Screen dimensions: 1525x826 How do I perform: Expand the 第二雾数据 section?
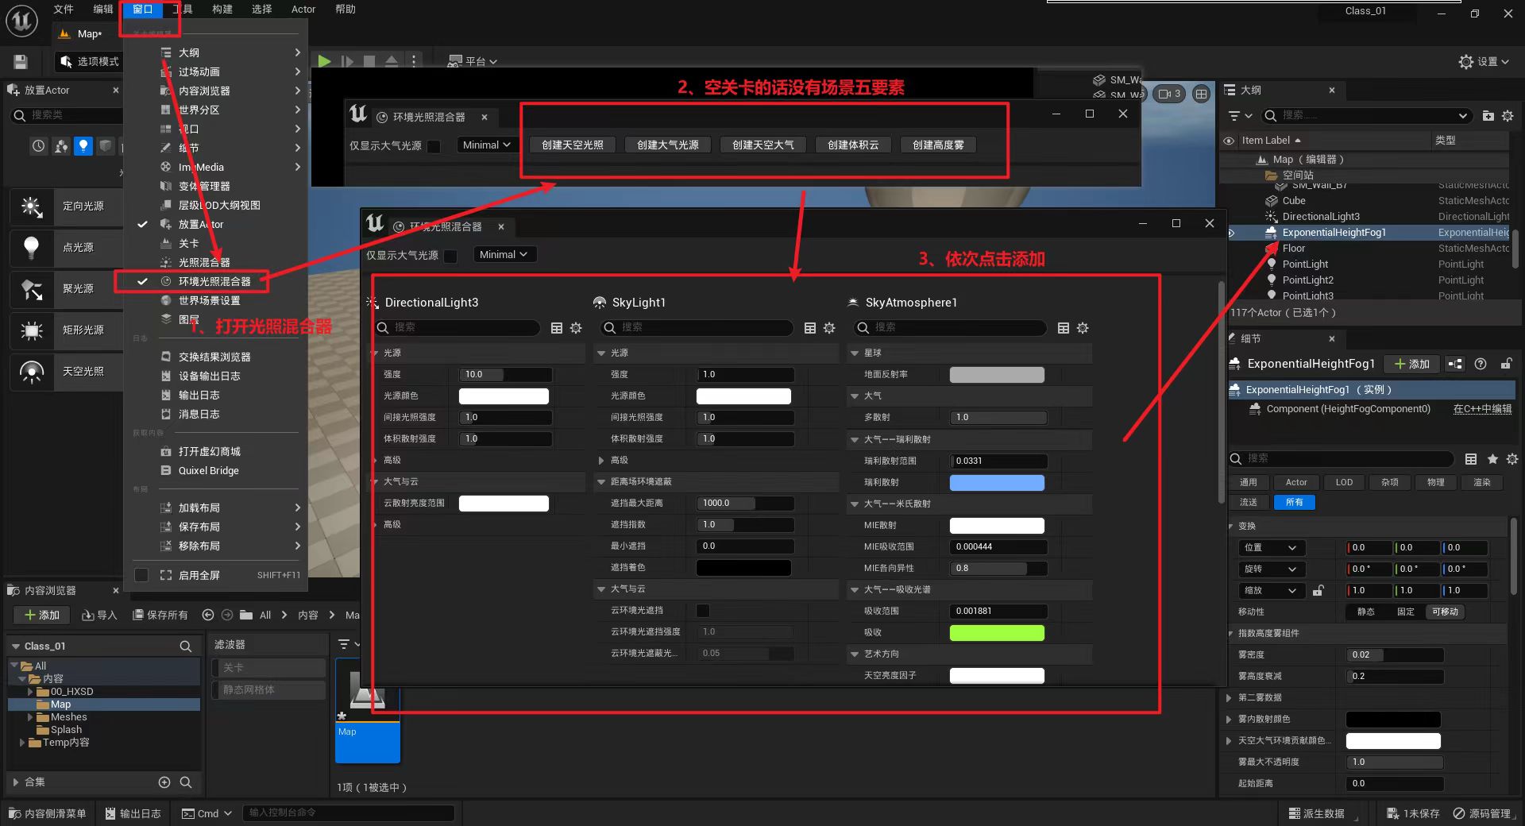[1229, 697]
